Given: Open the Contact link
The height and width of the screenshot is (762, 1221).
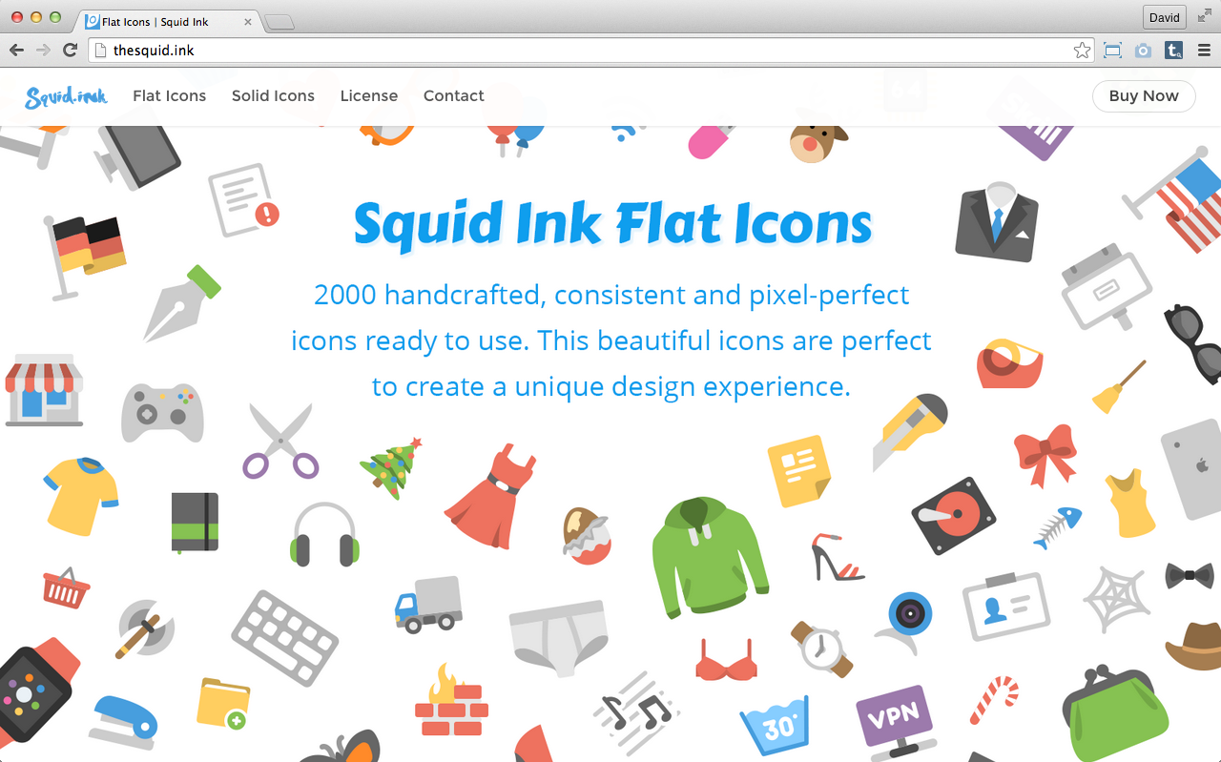Looking at the screenshot, I should point(454,95).
